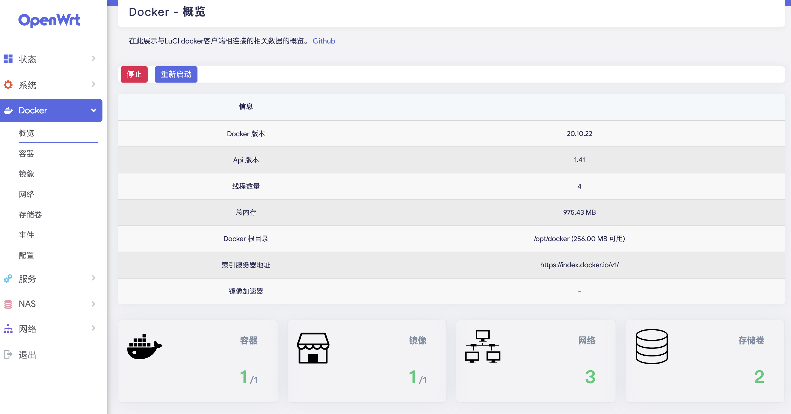Click the network computers icon in networks card
The height and width of the screenshot is (414, 791).
[483, 347]
